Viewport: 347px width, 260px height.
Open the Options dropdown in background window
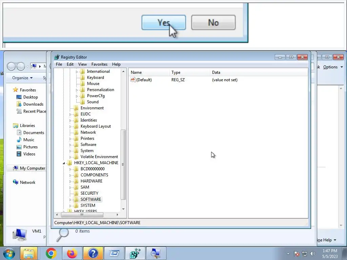pyautogui.click(x=333, y=67)
